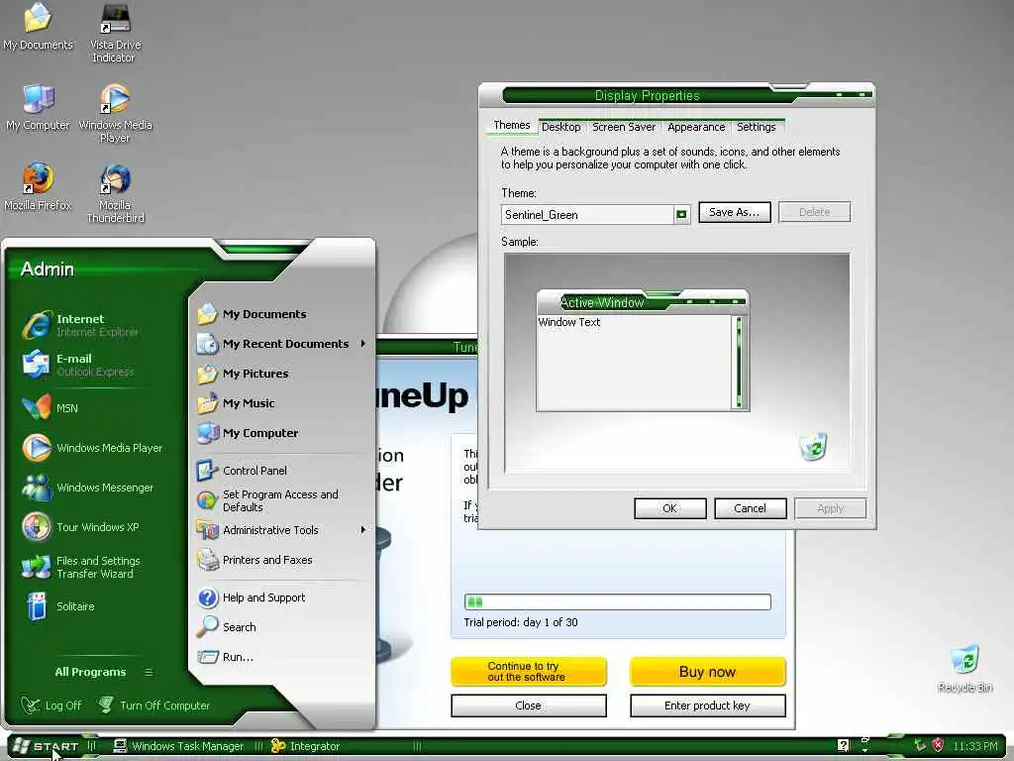1014x761 pixels.
Task: Click Active Window sample title bar
Action: point(643,302)
